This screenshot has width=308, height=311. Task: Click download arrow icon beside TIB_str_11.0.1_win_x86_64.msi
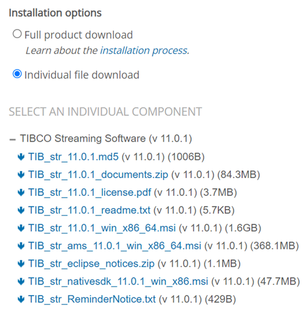[x=21, y=228]
